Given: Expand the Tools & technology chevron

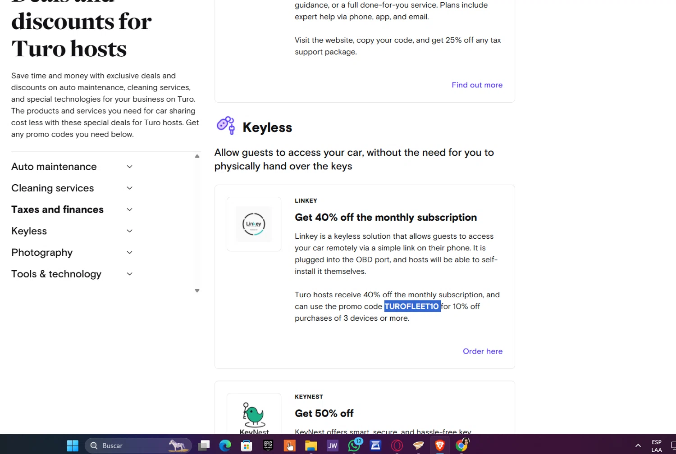Looking at the screenshot, I should (x=129, y=274).
